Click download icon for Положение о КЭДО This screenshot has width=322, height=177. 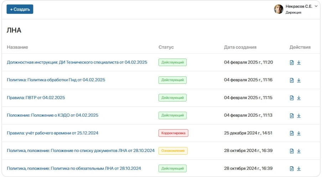coord(299,116)
